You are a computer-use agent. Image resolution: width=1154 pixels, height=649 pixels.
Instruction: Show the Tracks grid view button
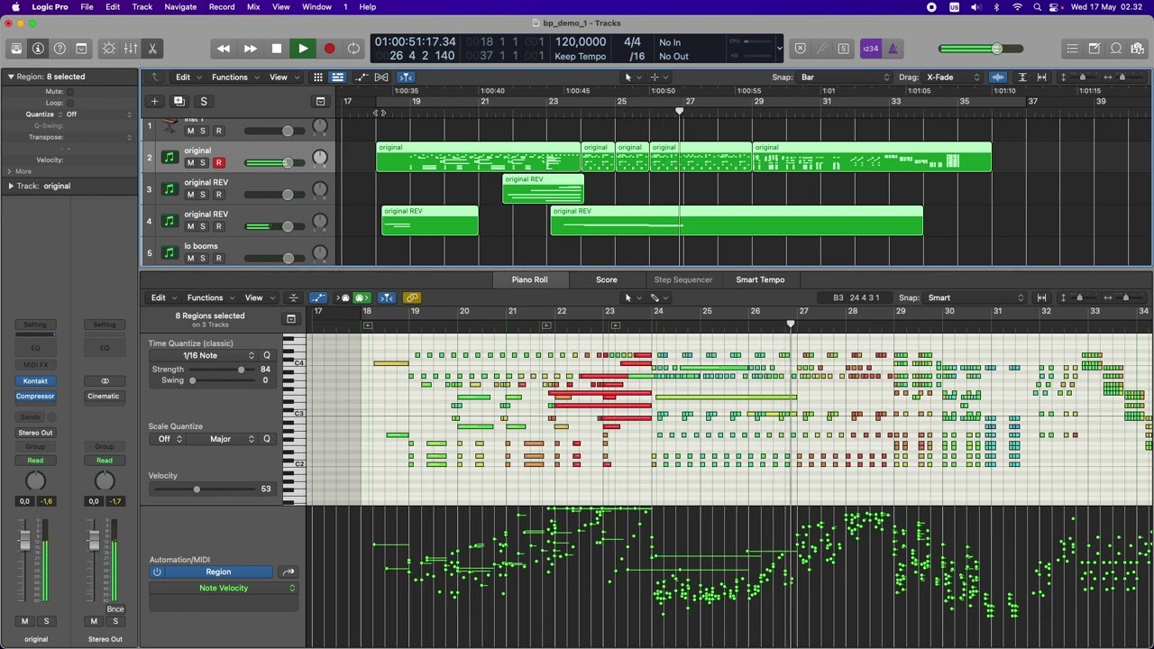318,78
